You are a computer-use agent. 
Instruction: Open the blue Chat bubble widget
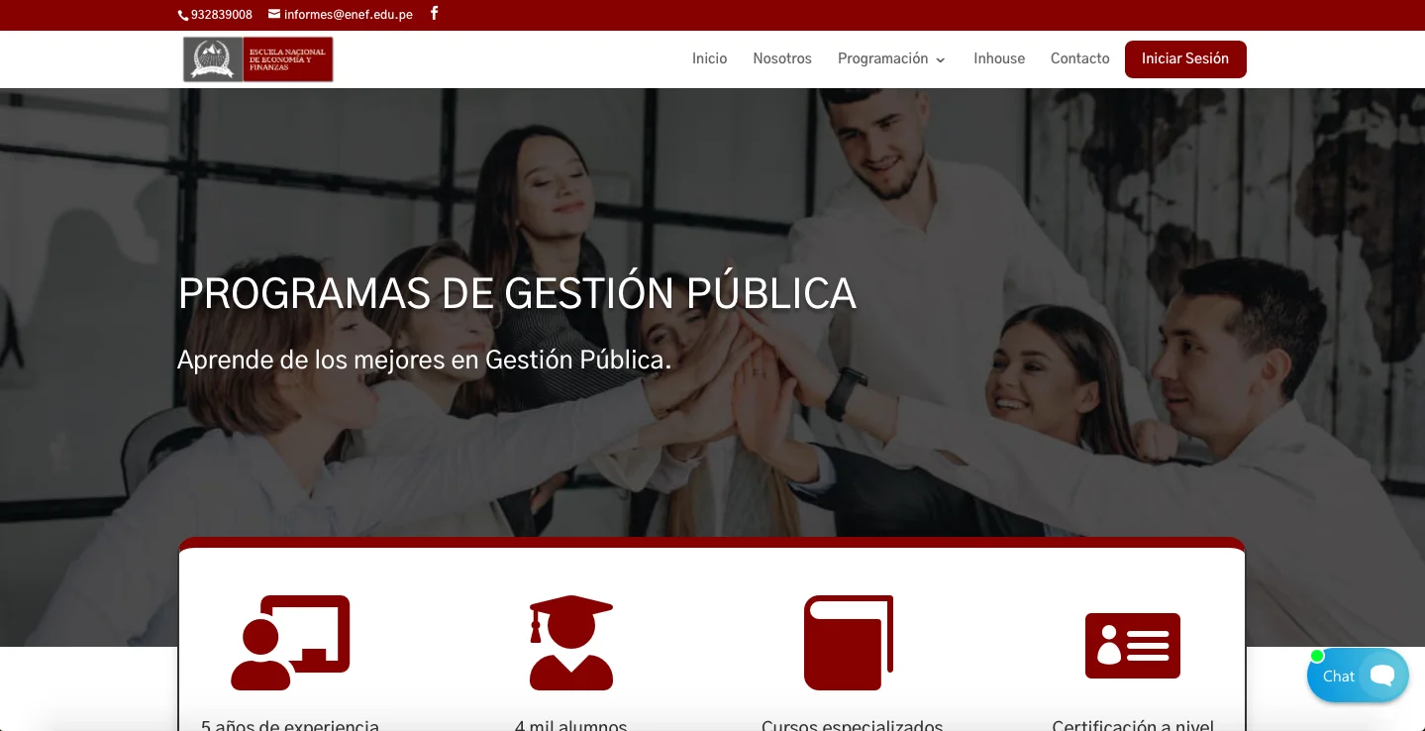[x=1358, y=676]
